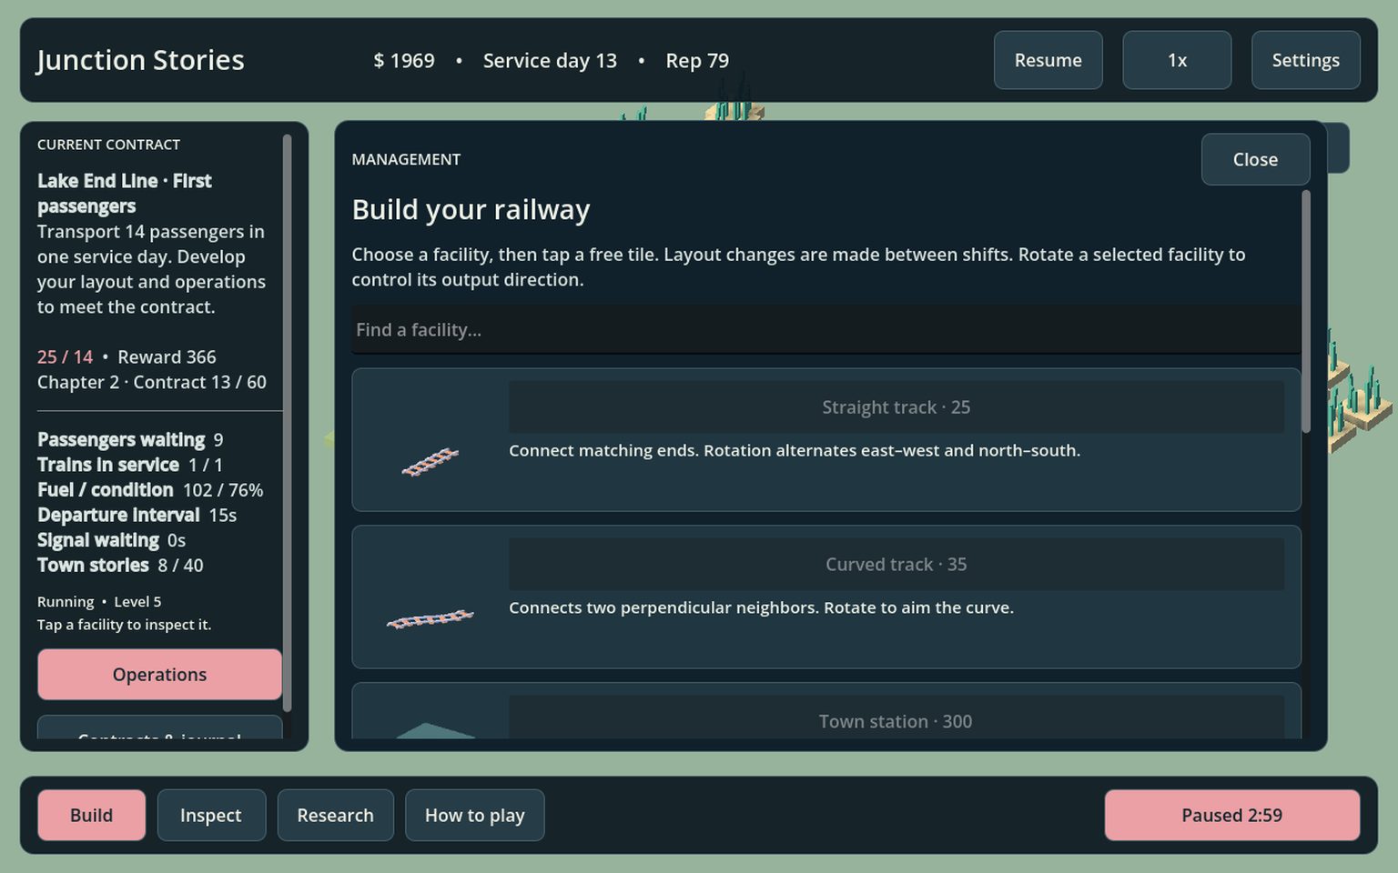Switch to the Inspect tab
The image size is (1398, 873).
[x=211, y=815]
